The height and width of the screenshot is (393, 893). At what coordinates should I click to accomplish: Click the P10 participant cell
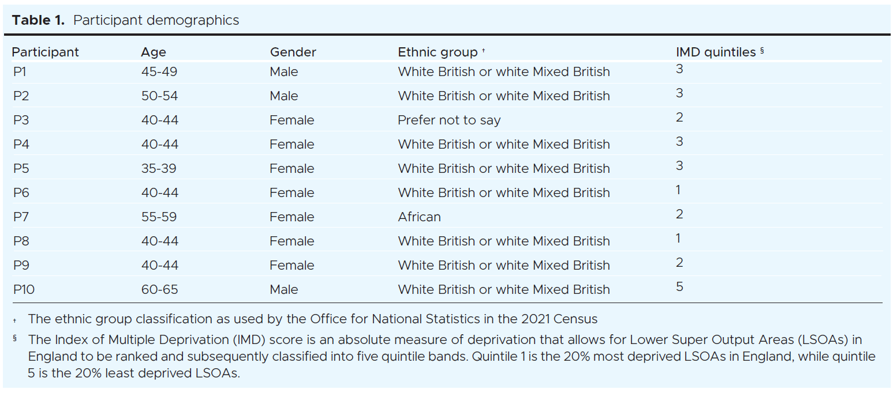click(24, 289)
